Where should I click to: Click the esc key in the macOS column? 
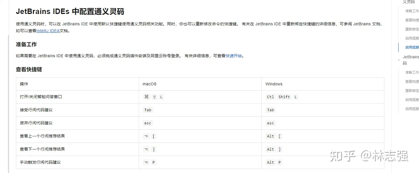coord(148,123)
